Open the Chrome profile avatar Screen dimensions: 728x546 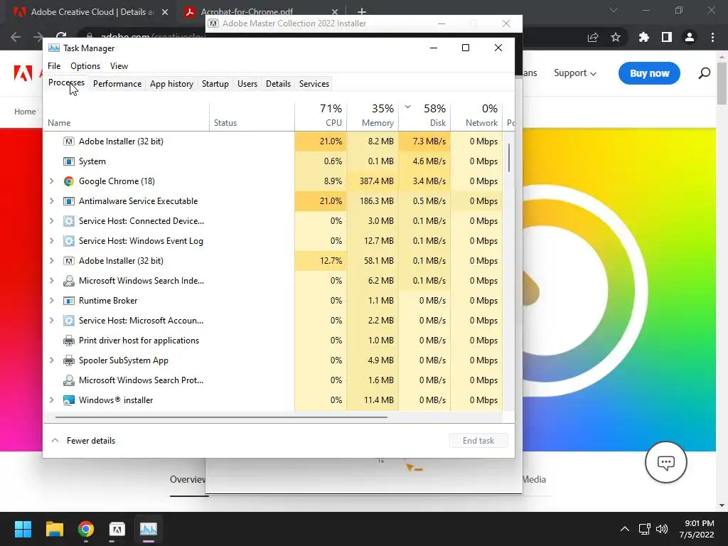(690, 37)
